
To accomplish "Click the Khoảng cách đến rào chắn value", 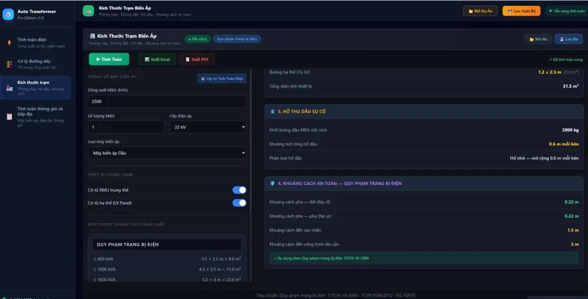I will [573, 230].
